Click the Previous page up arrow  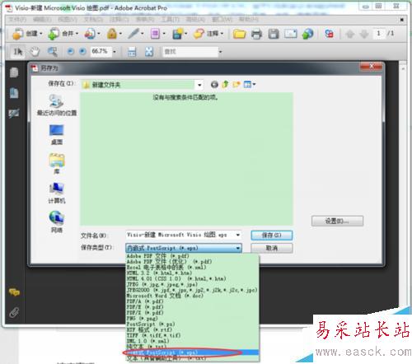pos(350,34)
